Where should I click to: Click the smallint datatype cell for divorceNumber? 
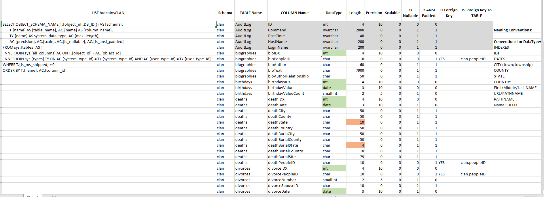pos(334,180)
